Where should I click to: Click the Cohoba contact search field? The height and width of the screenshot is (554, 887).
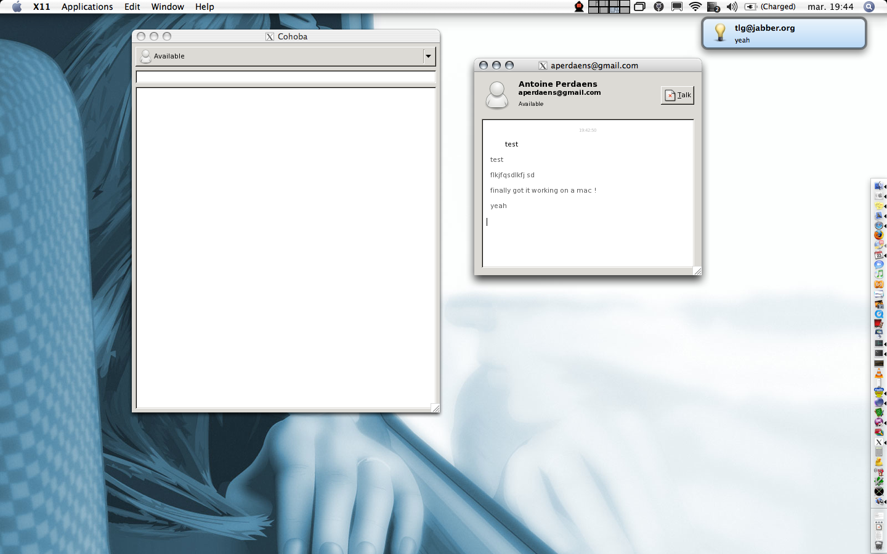click(285, 77)
